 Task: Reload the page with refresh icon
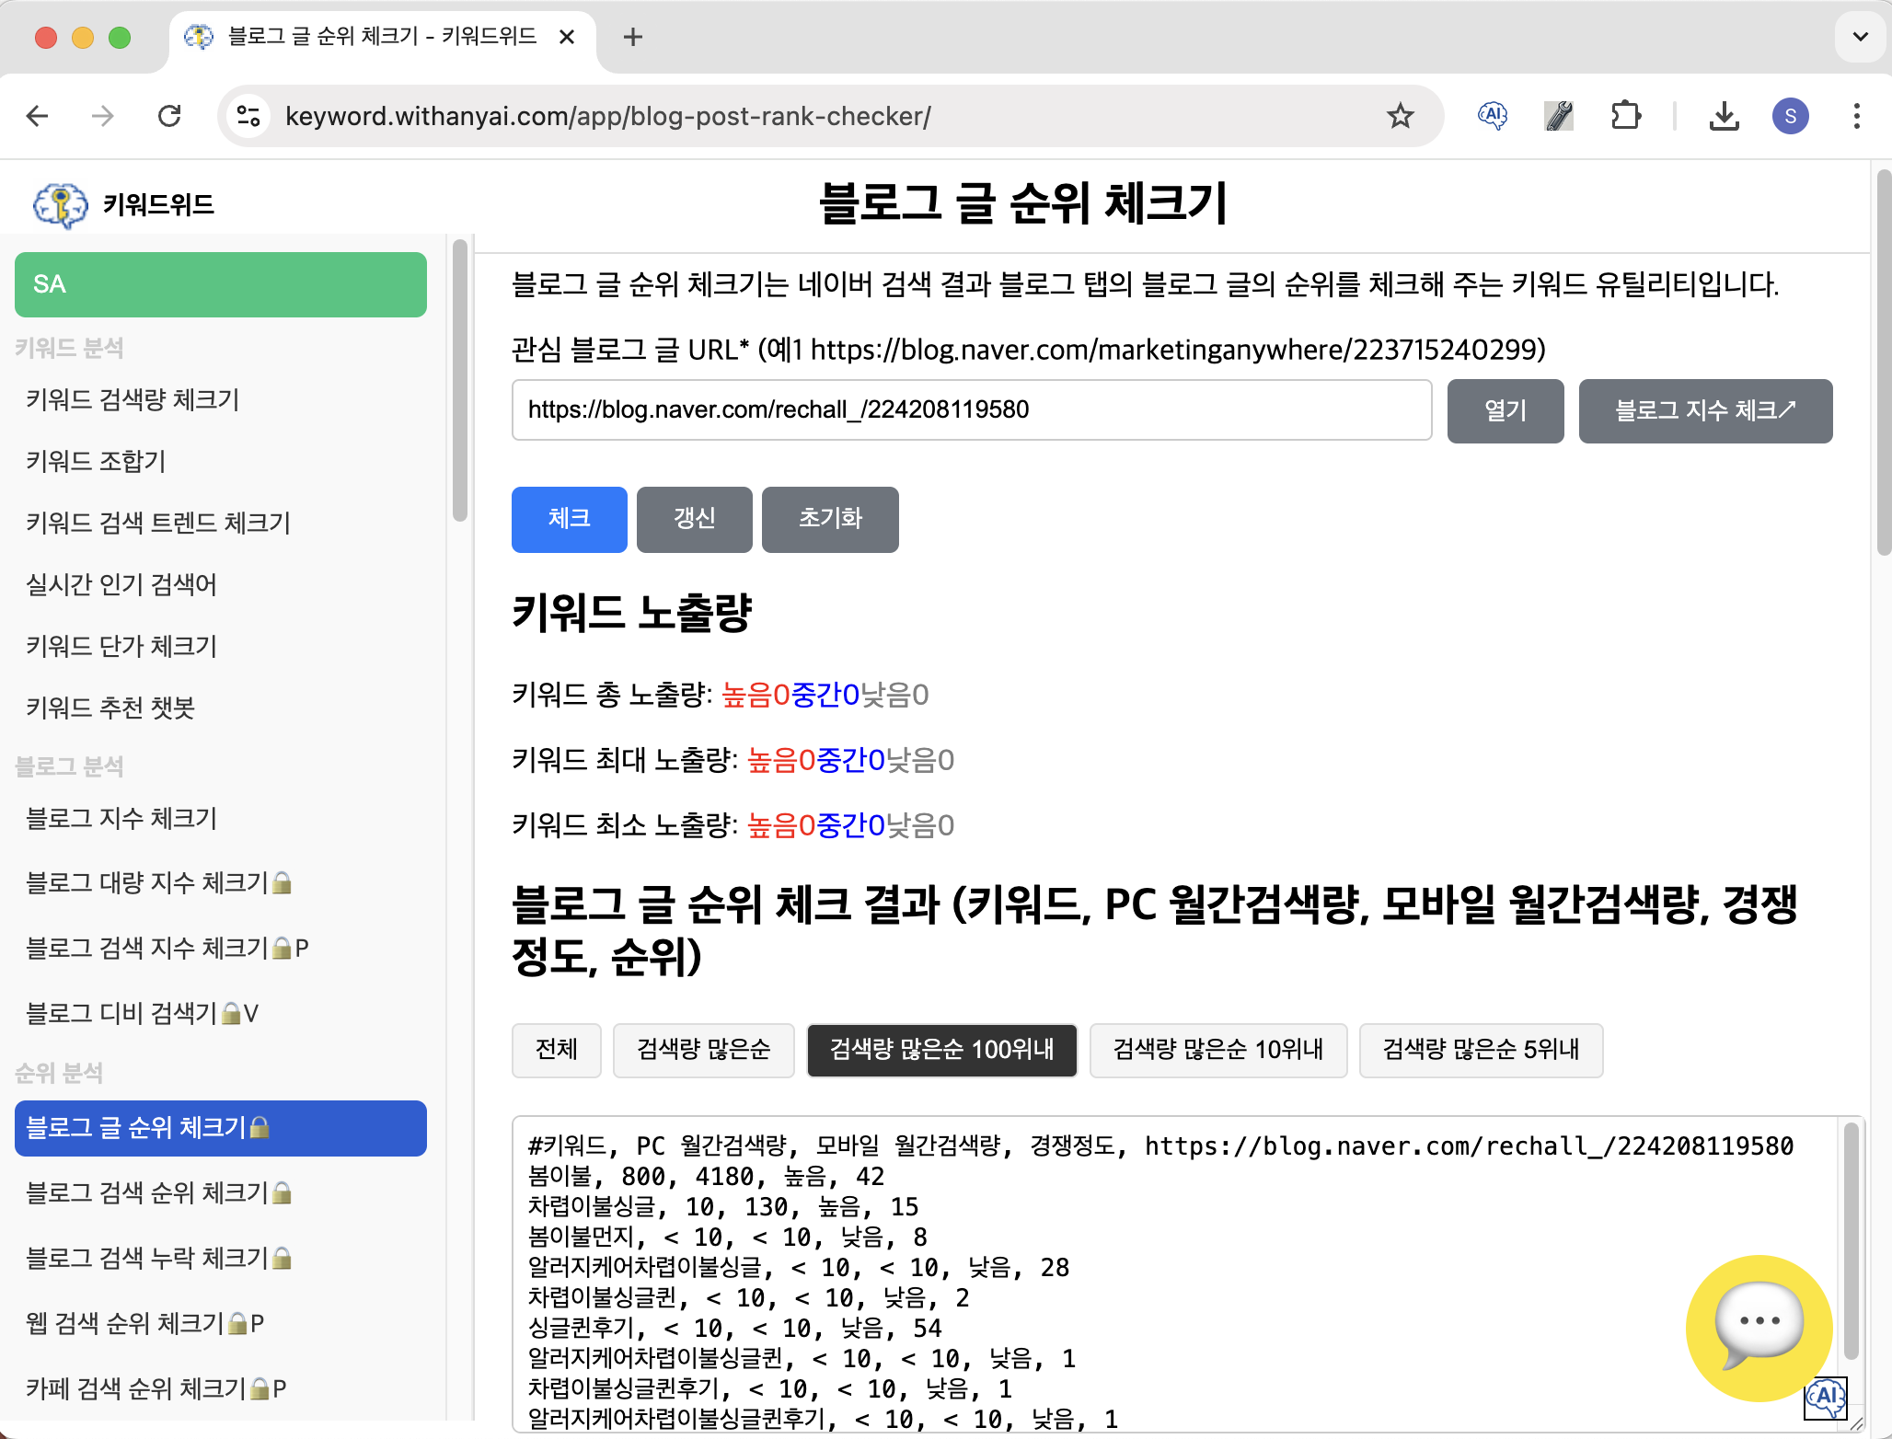(x=169, y=116)
